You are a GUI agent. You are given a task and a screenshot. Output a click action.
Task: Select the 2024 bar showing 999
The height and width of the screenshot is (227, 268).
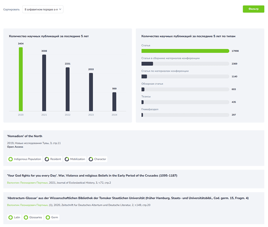(114, 101)
